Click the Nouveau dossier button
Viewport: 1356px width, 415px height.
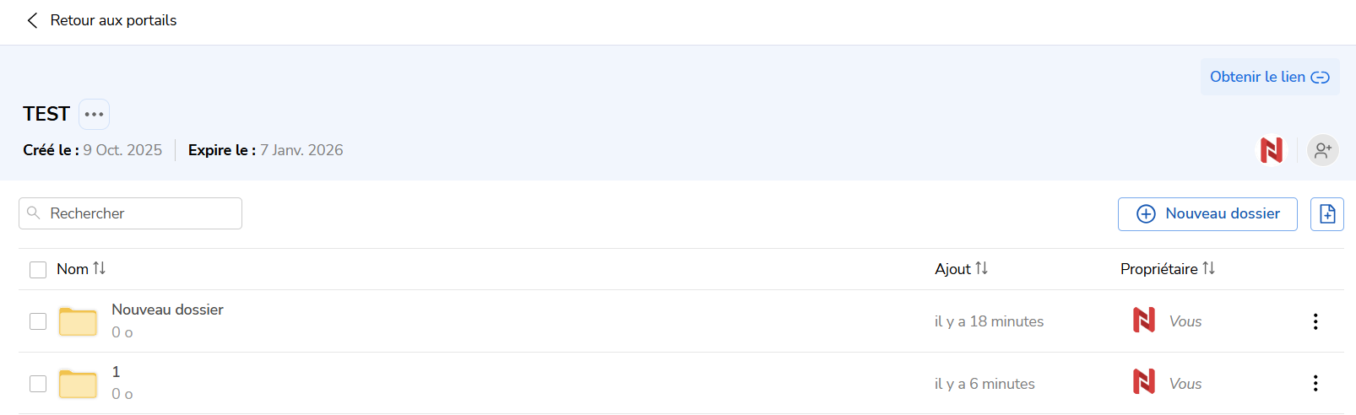(x=1207, y=214)
